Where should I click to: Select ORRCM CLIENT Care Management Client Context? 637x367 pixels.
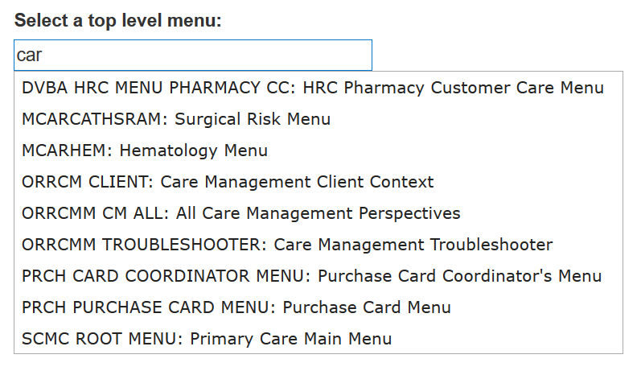tap(228, 182)
